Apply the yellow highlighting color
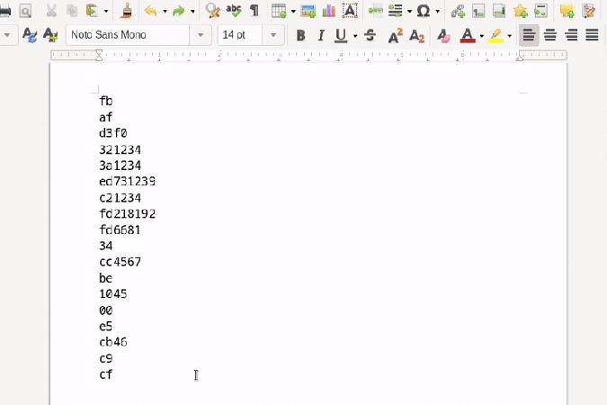 495,36
